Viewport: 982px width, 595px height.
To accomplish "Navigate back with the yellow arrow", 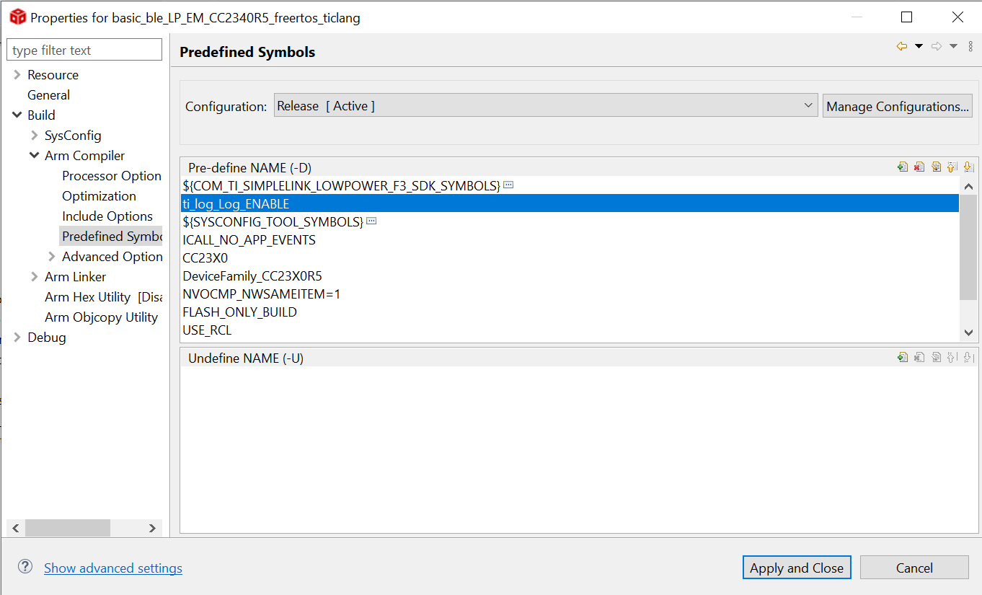I will tap(901, 45).
